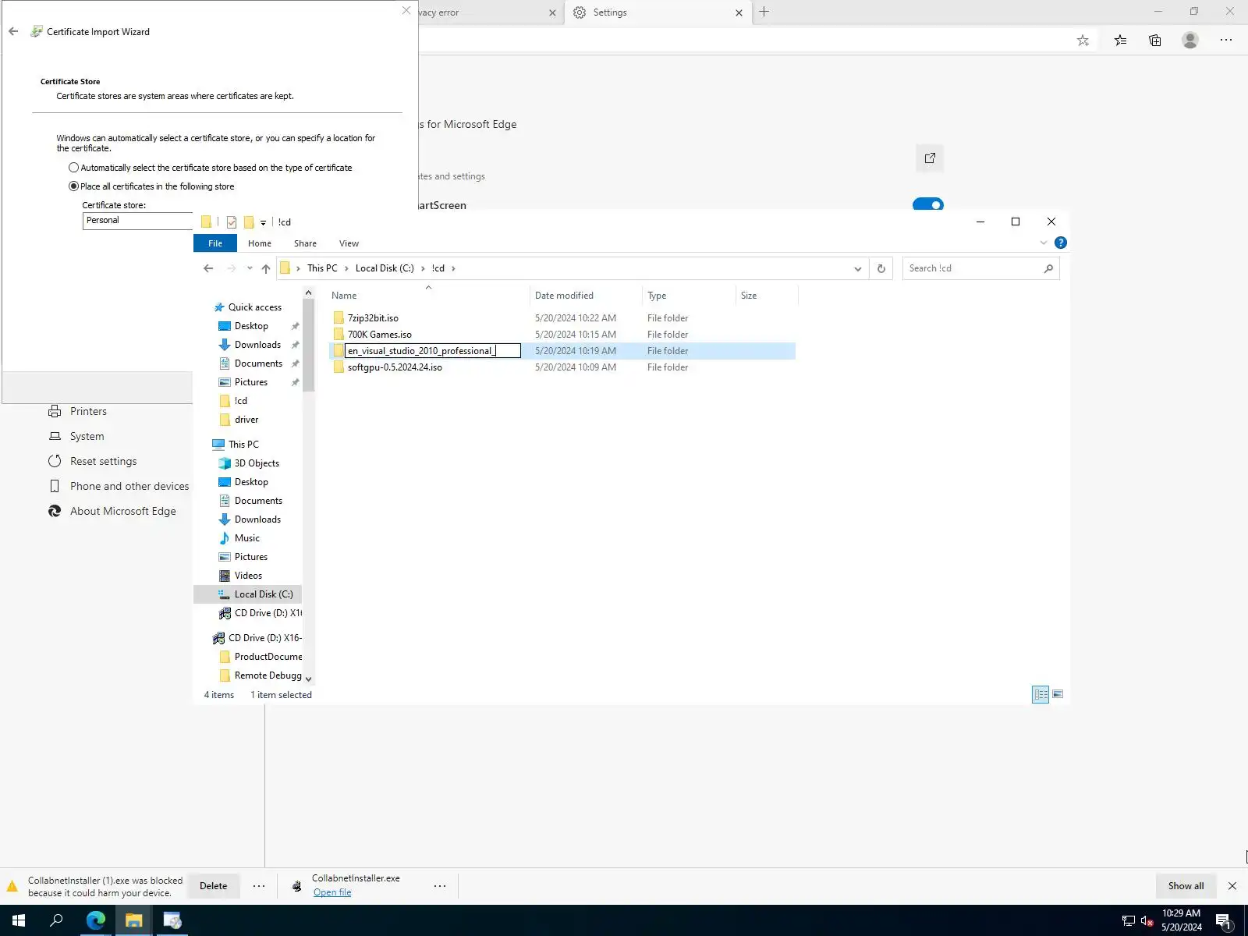
Task: Click 'Open file' for CollabnetInstaller.exe
Action: [332, 892]
